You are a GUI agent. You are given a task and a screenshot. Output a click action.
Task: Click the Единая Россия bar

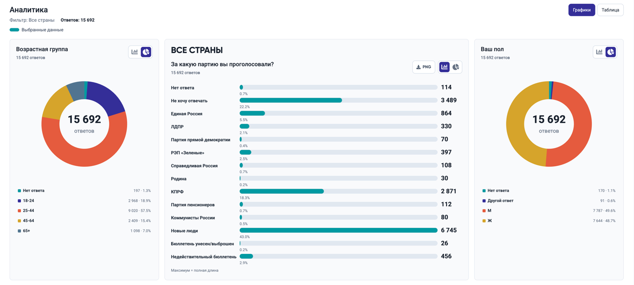[338, 114]
